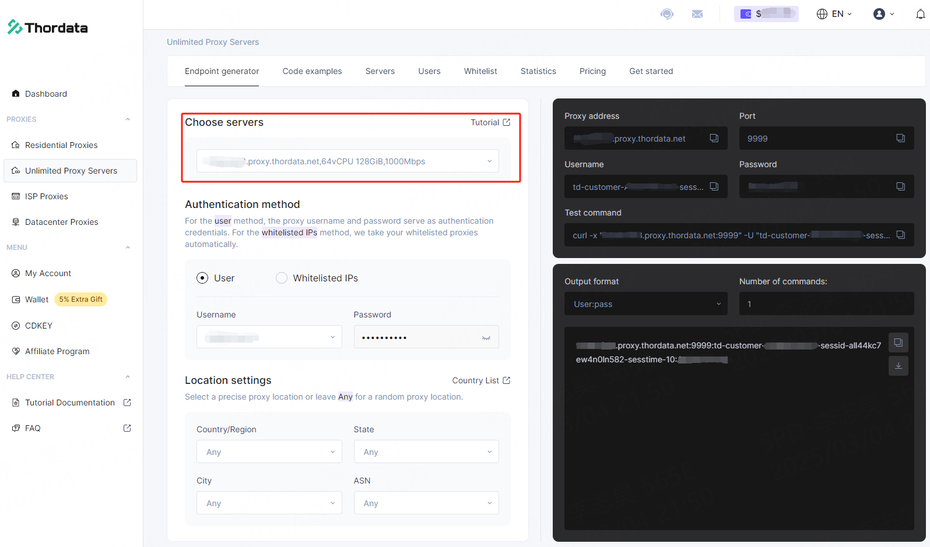Click the Dashboard home icon
This screenshot has width=930, height=547.
(x=16, y=93)
